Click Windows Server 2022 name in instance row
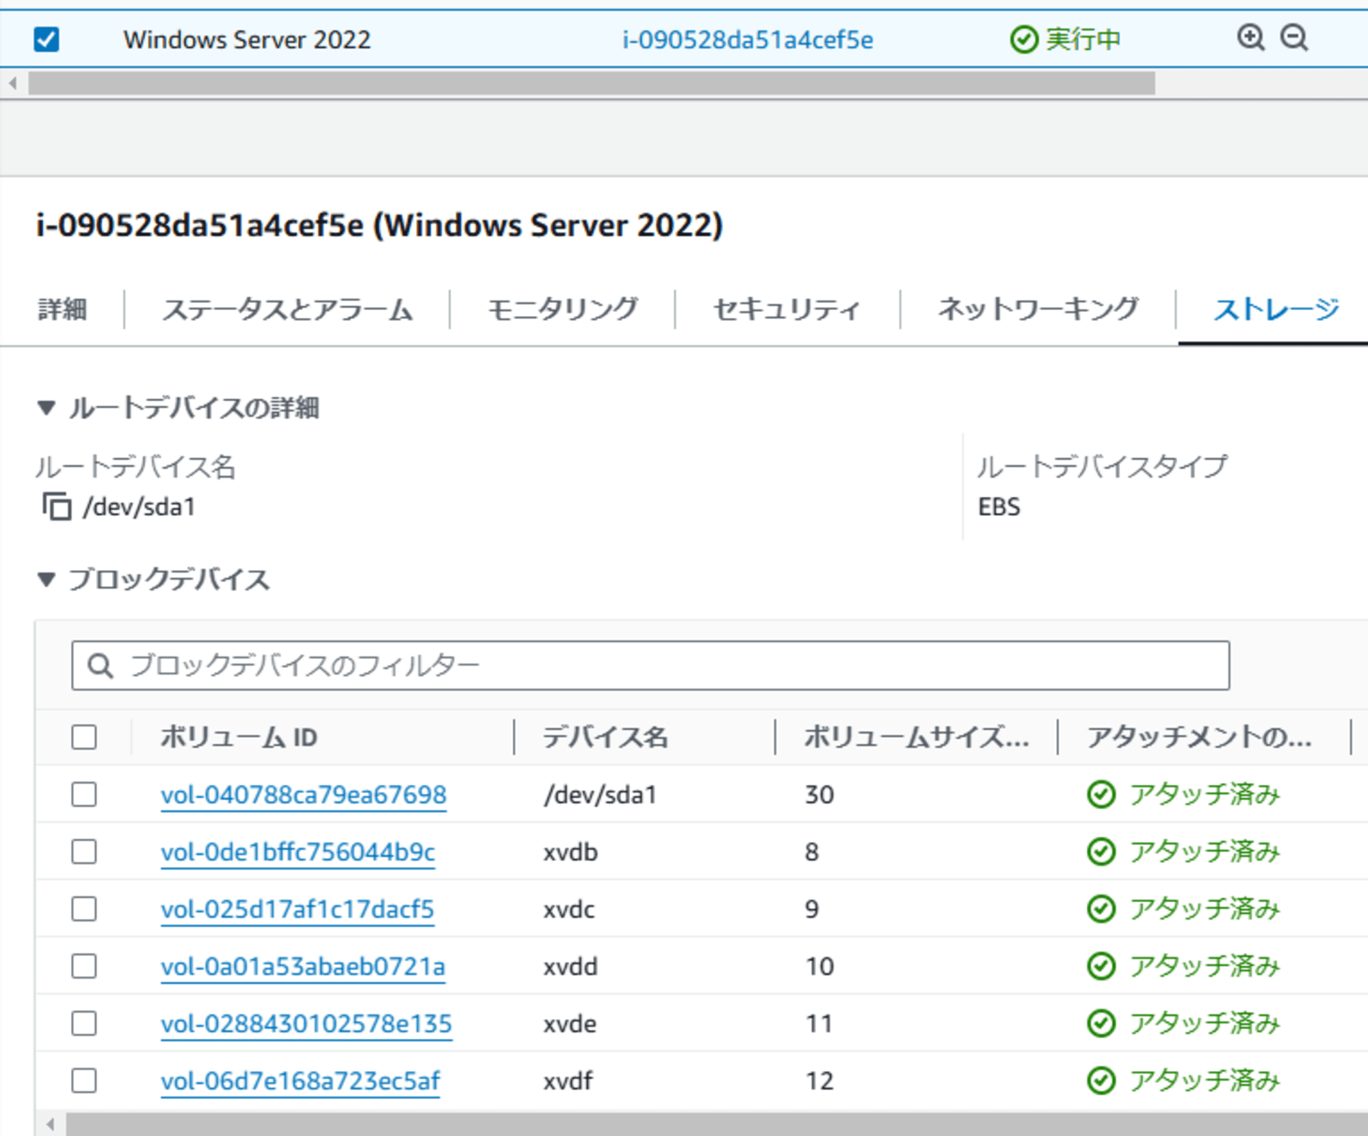This screenshot has width=1368, height=1136. (247, 40)
